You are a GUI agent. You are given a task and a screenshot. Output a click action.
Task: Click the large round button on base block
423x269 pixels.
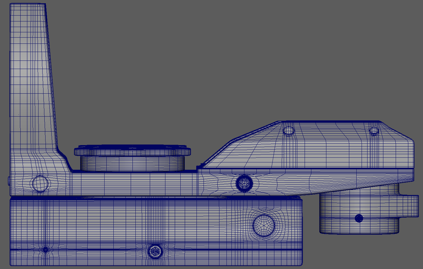coord(264,226)
